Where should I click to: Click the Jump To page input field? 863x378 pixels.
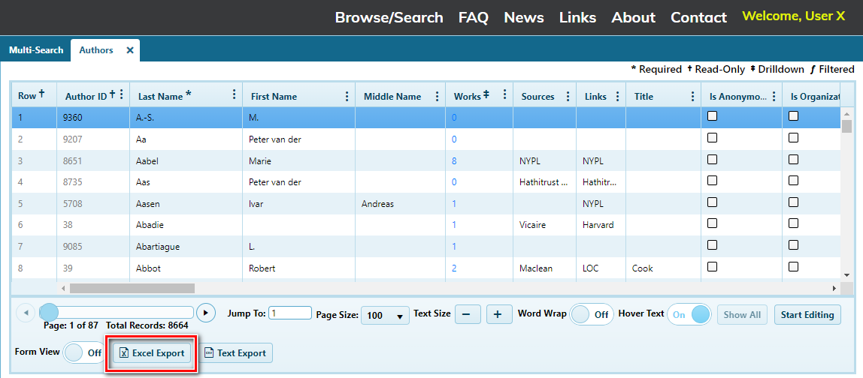[290, 313]
